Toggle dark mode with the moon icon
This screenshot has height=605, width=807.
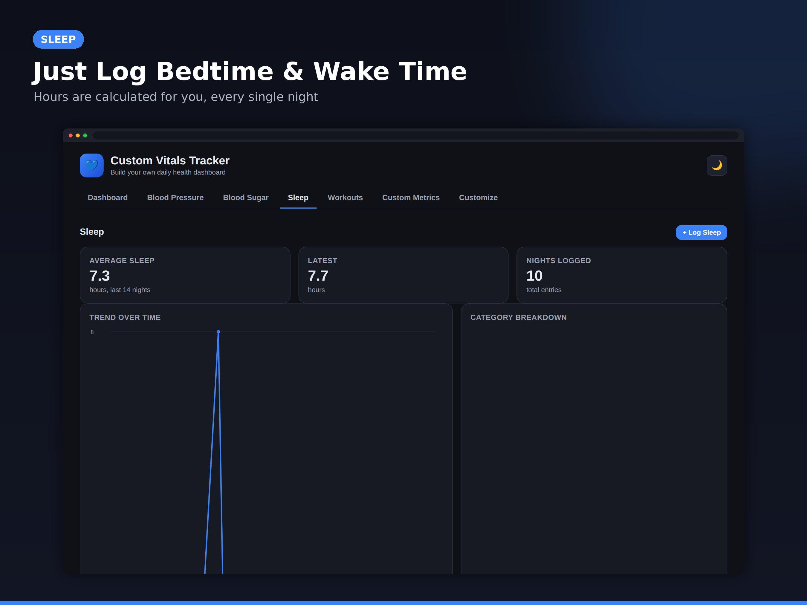point(716,166)
